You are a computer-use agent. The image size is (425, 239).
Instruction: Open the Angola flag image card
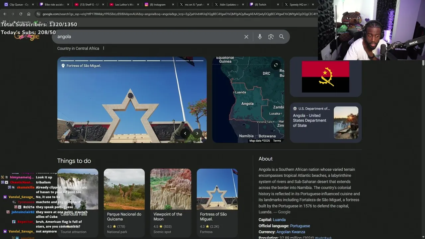click(326, 77)
